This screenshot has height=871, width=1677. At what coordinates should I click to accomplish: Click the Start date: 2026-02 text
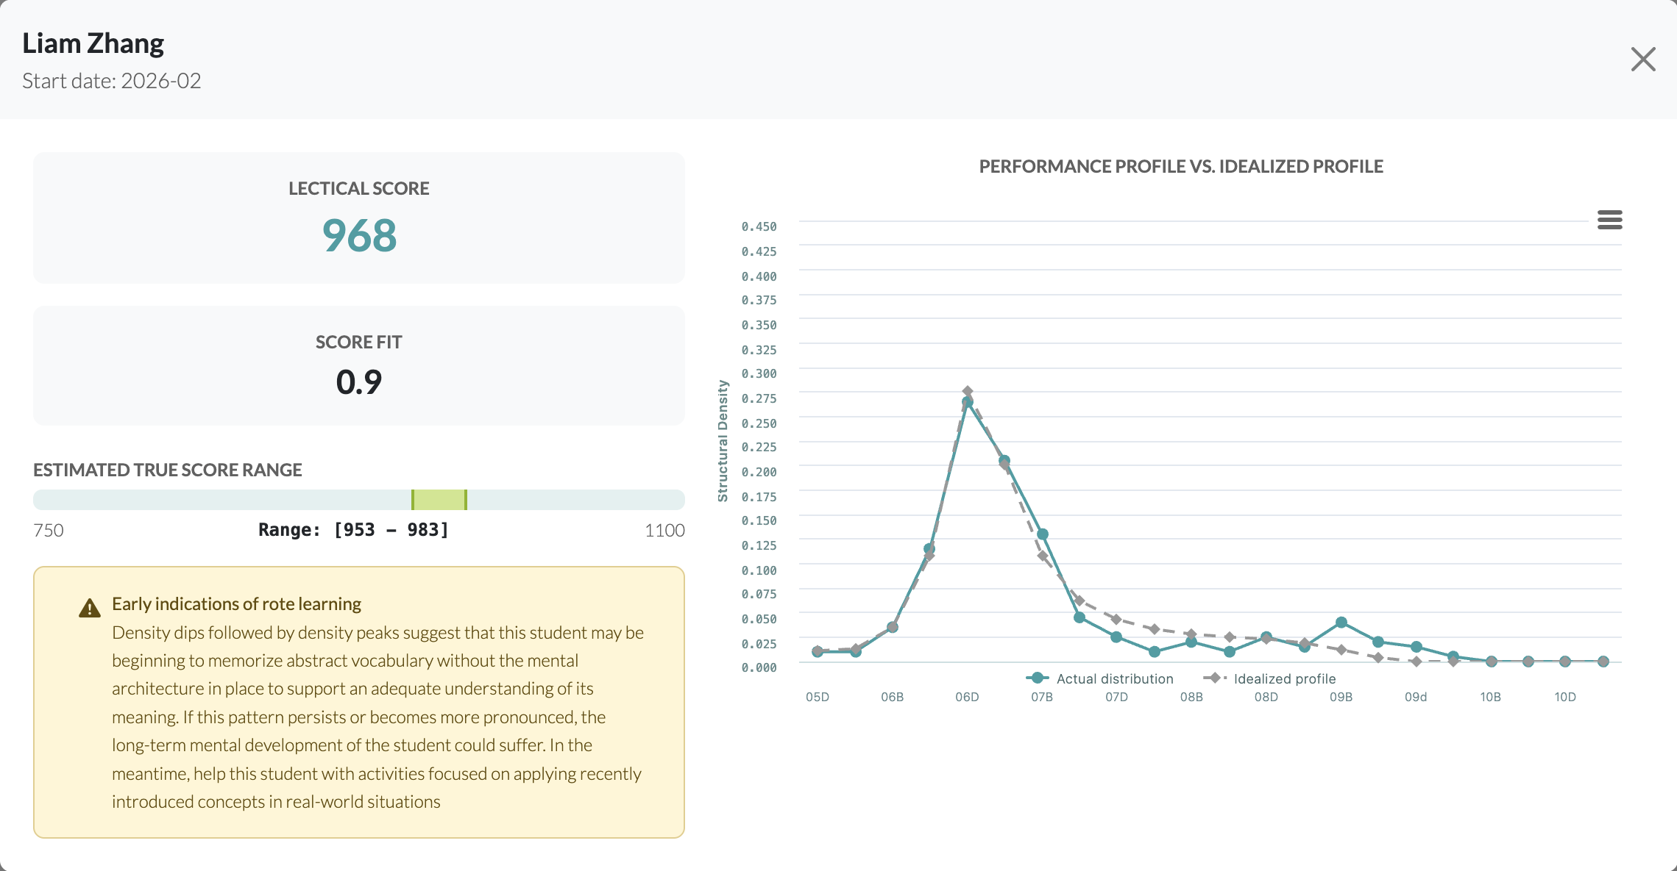click(111, 81)
